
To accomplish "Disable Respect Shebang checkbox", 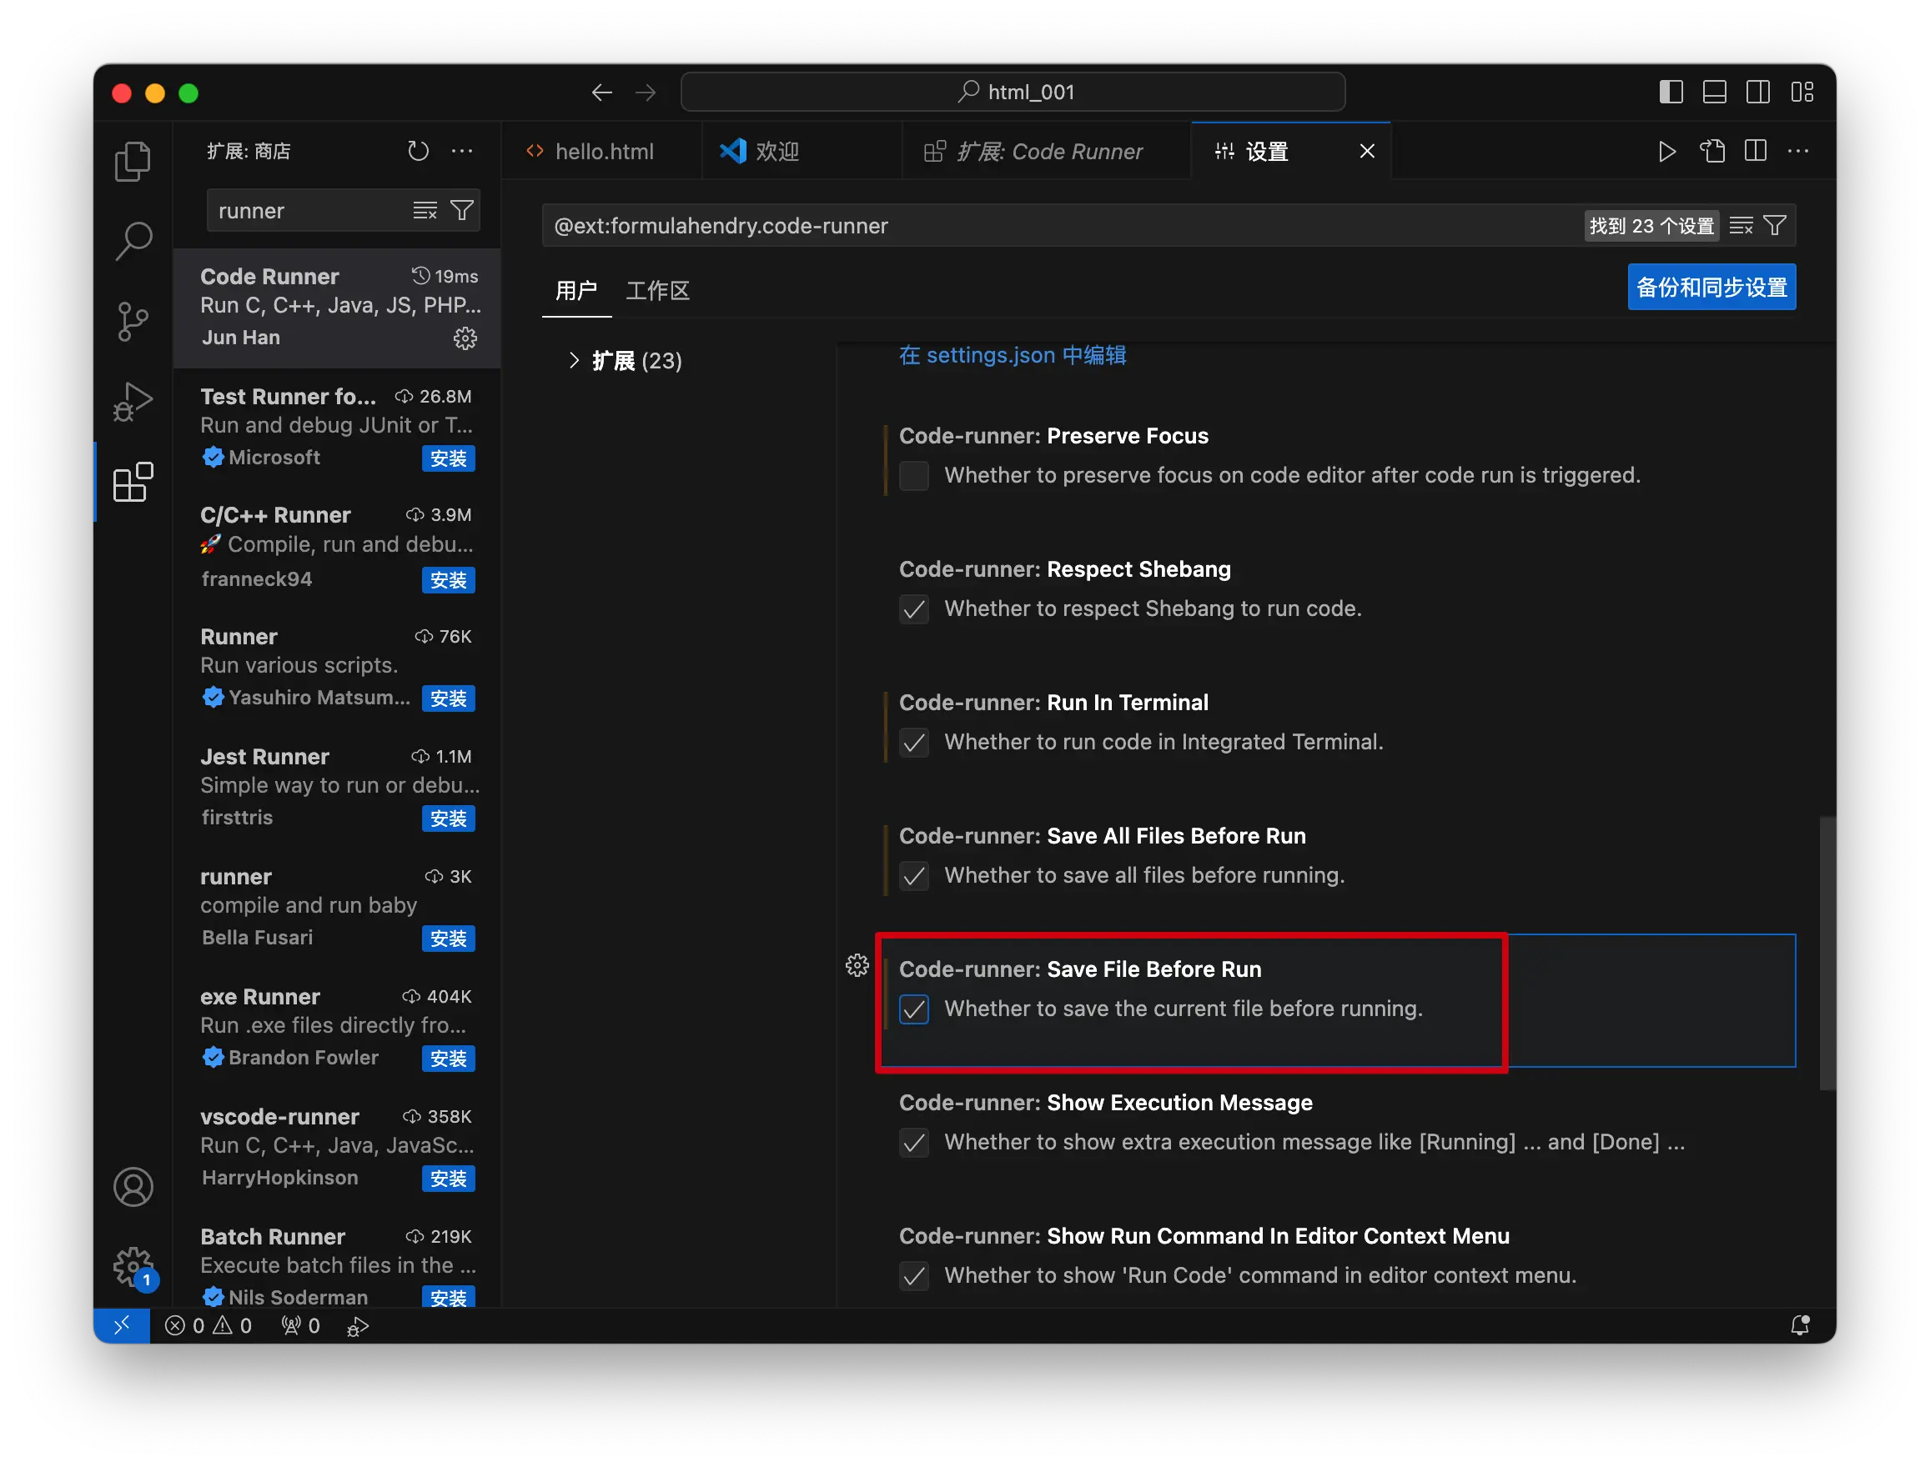I will point(914,608).
